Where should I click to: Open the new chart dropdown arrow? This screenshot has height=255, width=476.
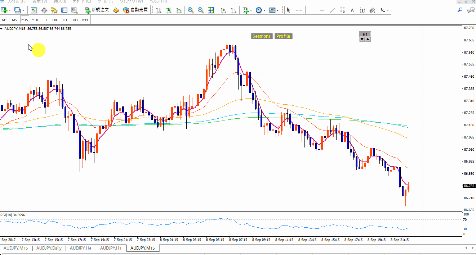point(10,10)
